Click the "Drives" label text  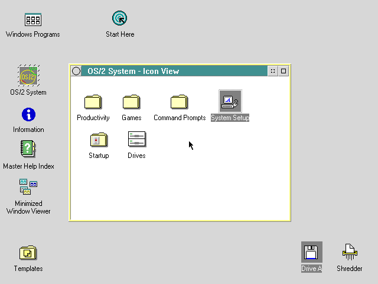[x=136, y=156]
